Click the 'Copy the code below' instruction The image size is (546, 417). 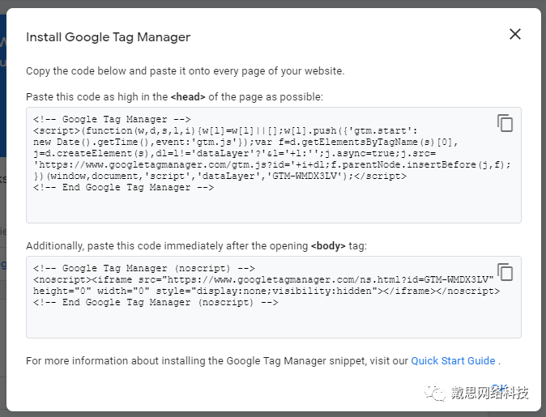(x=185, y=70)
